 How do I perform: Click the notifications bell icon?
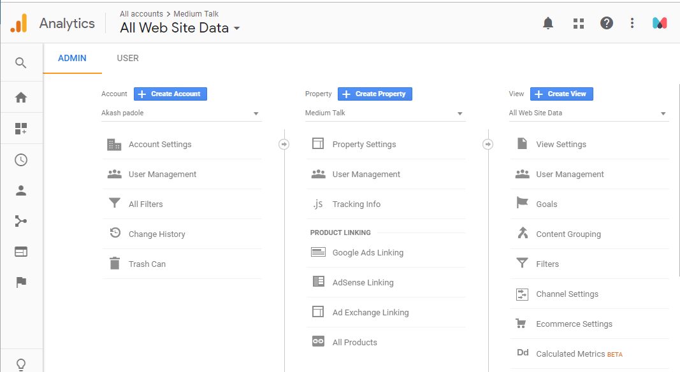coord(548,23)
